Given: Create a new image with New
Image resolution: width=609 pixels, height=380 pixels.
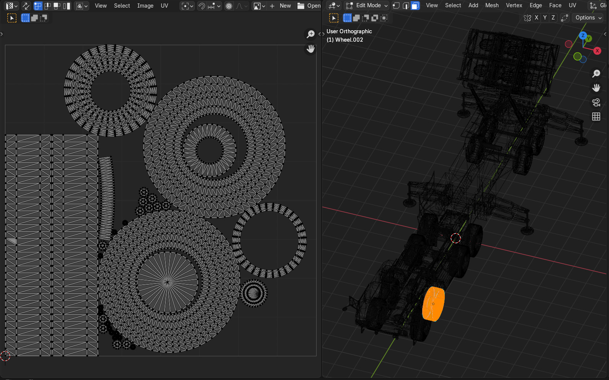Looking at the screenshot, I should (282, 6).
